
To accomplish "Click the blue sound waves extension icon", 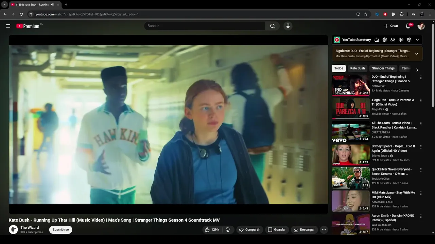I will click(x=377, y=14).
